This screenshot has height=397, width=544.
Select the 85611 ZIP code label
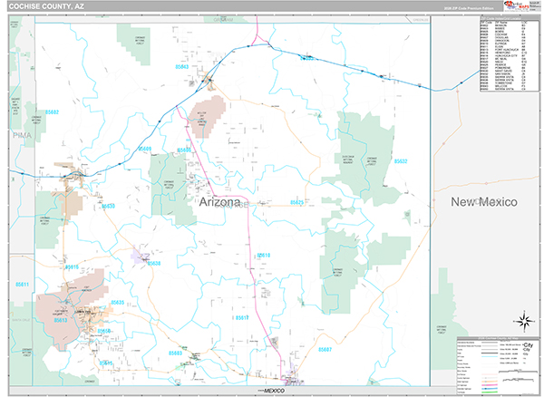(x=22, y=285)
